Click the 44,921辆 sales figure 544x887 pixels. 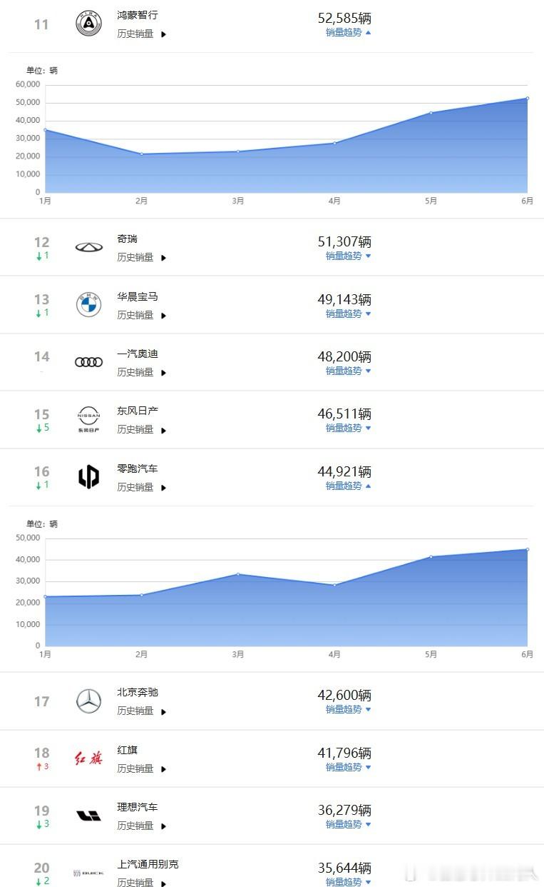click(344, 471)
